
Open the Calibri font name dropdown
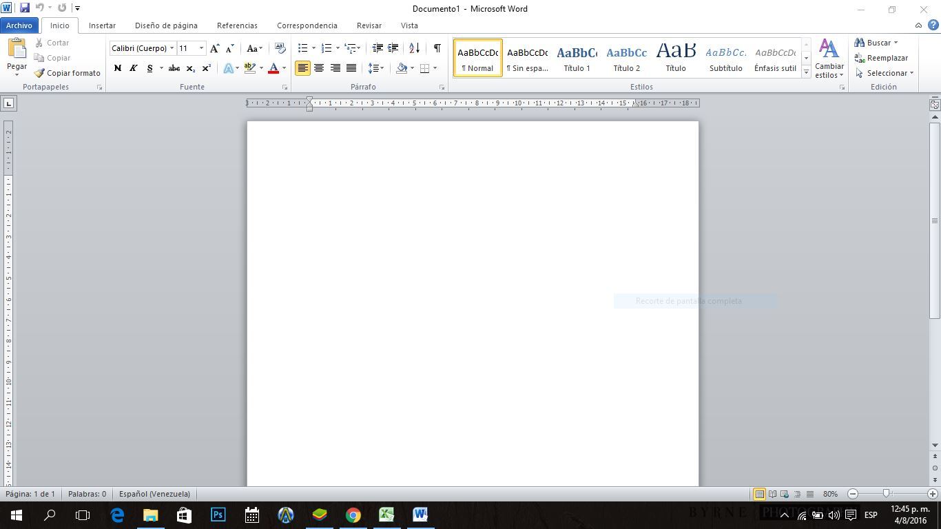[x=172, y=48]
